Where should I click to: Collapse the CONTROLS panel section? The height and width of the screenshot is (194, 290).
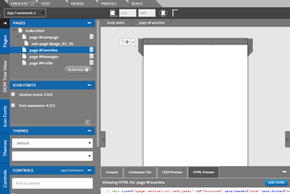pos(89,170)
